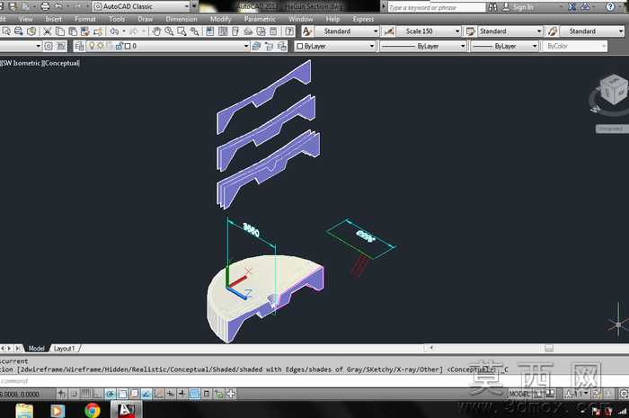Toggle Ortho Mode in status bar
The width and height of the screenshot is (629, 418).
pos(97,394)
